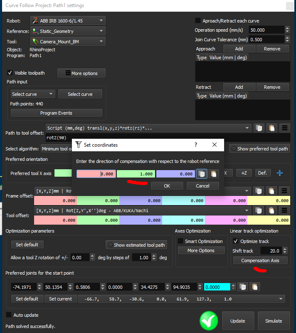The image size is (296, 333).
Task: Toggle the Visible toolpath checkbox
Action: coord(10,73)
